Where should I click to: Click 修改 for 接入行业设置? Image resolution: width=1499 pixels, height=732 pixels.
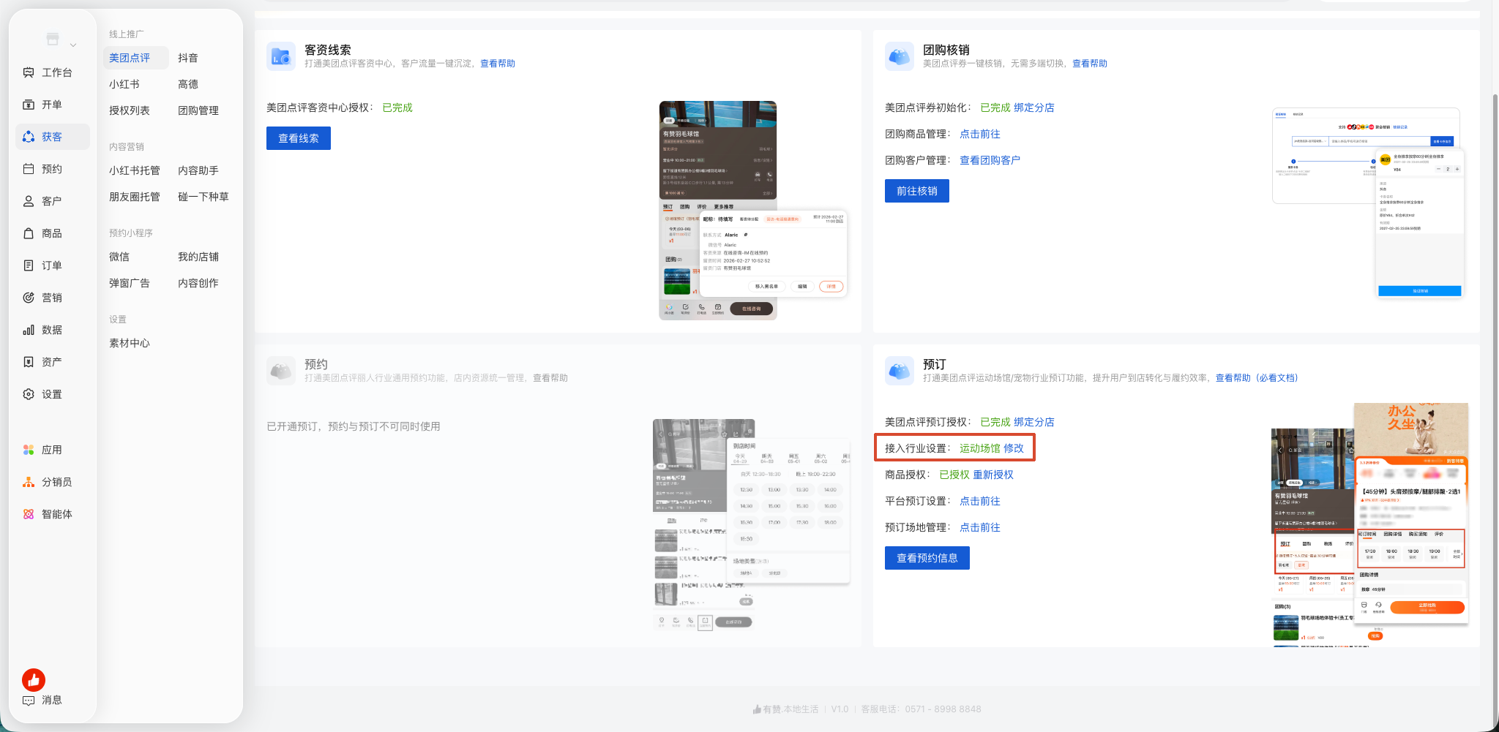pyautogui.click(x=1014, y=448)
